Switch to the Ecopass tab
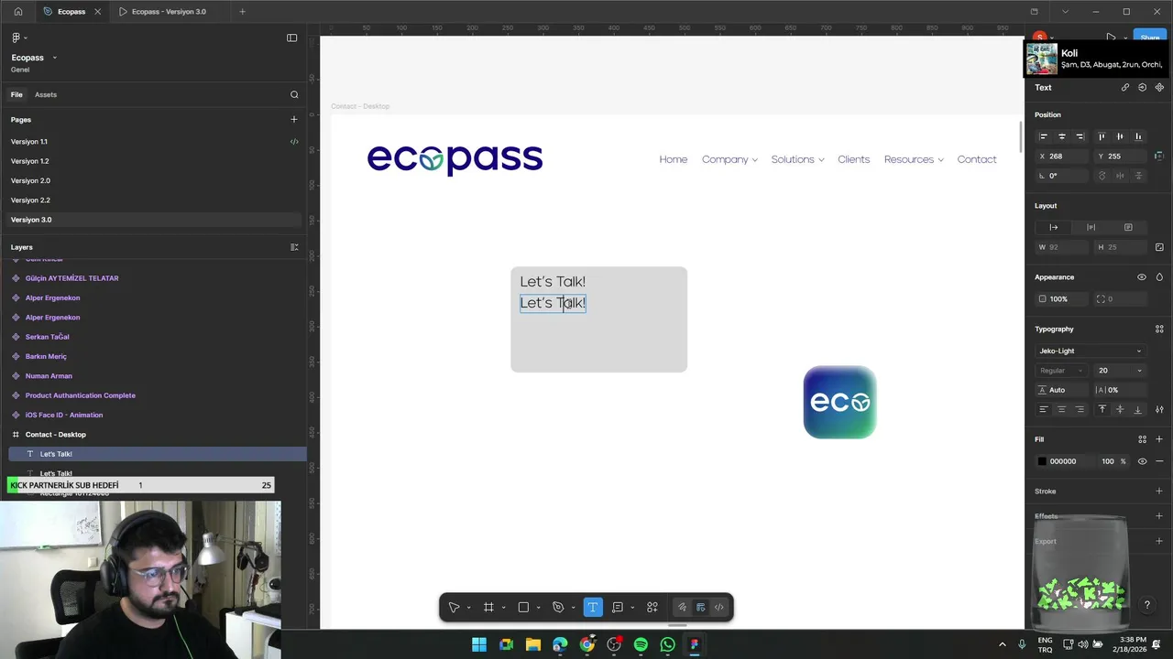Viewport: 1173px width, 659px height. [x=71, y=11]
